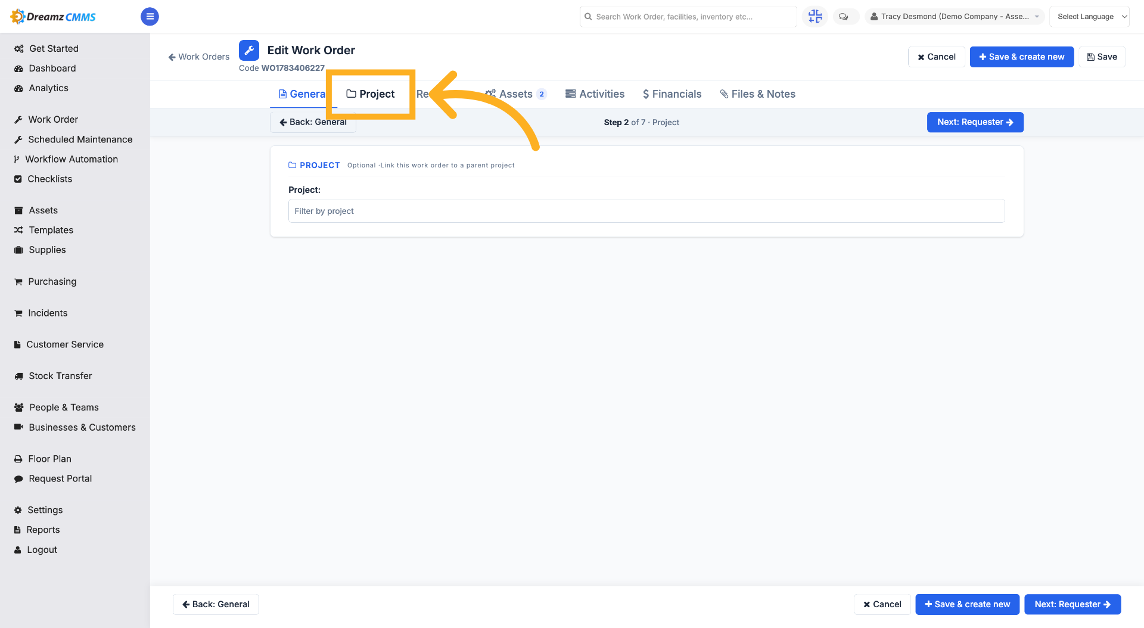Click top Next: Requester button
This screenshot has height=628, width=1144.
pos(975,122)
